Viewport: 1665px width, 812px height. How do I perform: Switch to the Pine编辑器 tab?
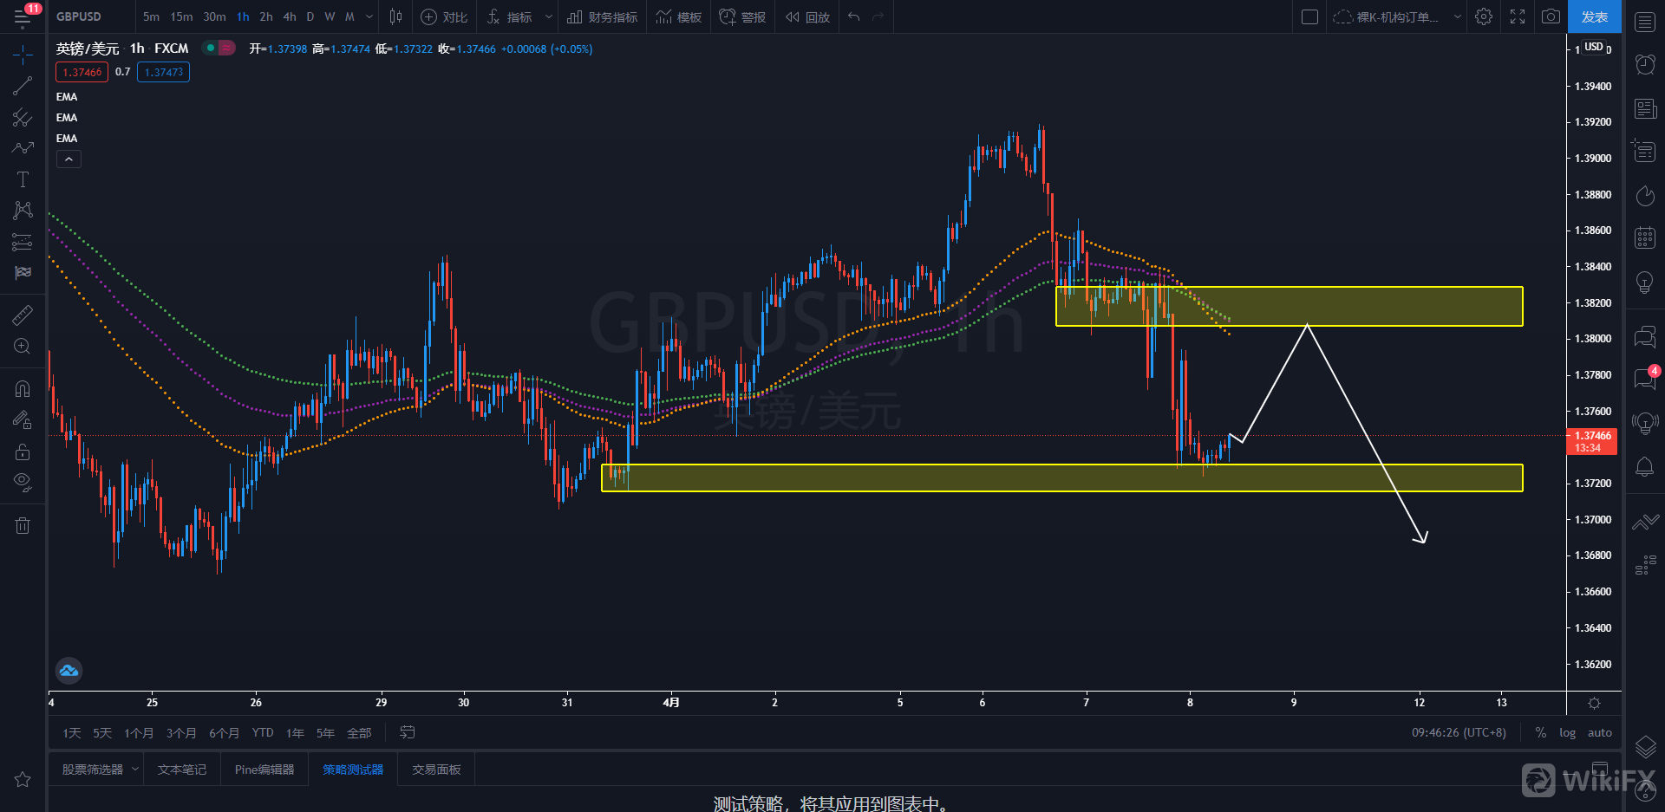(264, 770)
